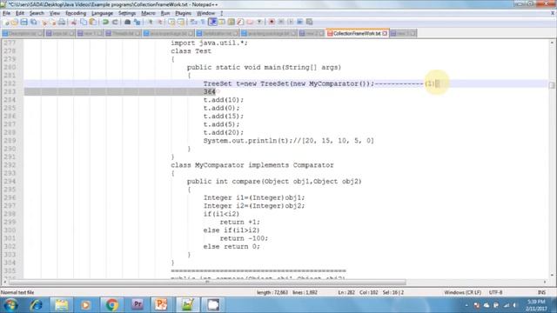This screenshot has height=313, width=557.
Task: Open Adobe Premiere from the taskbar
Action: 138,305
